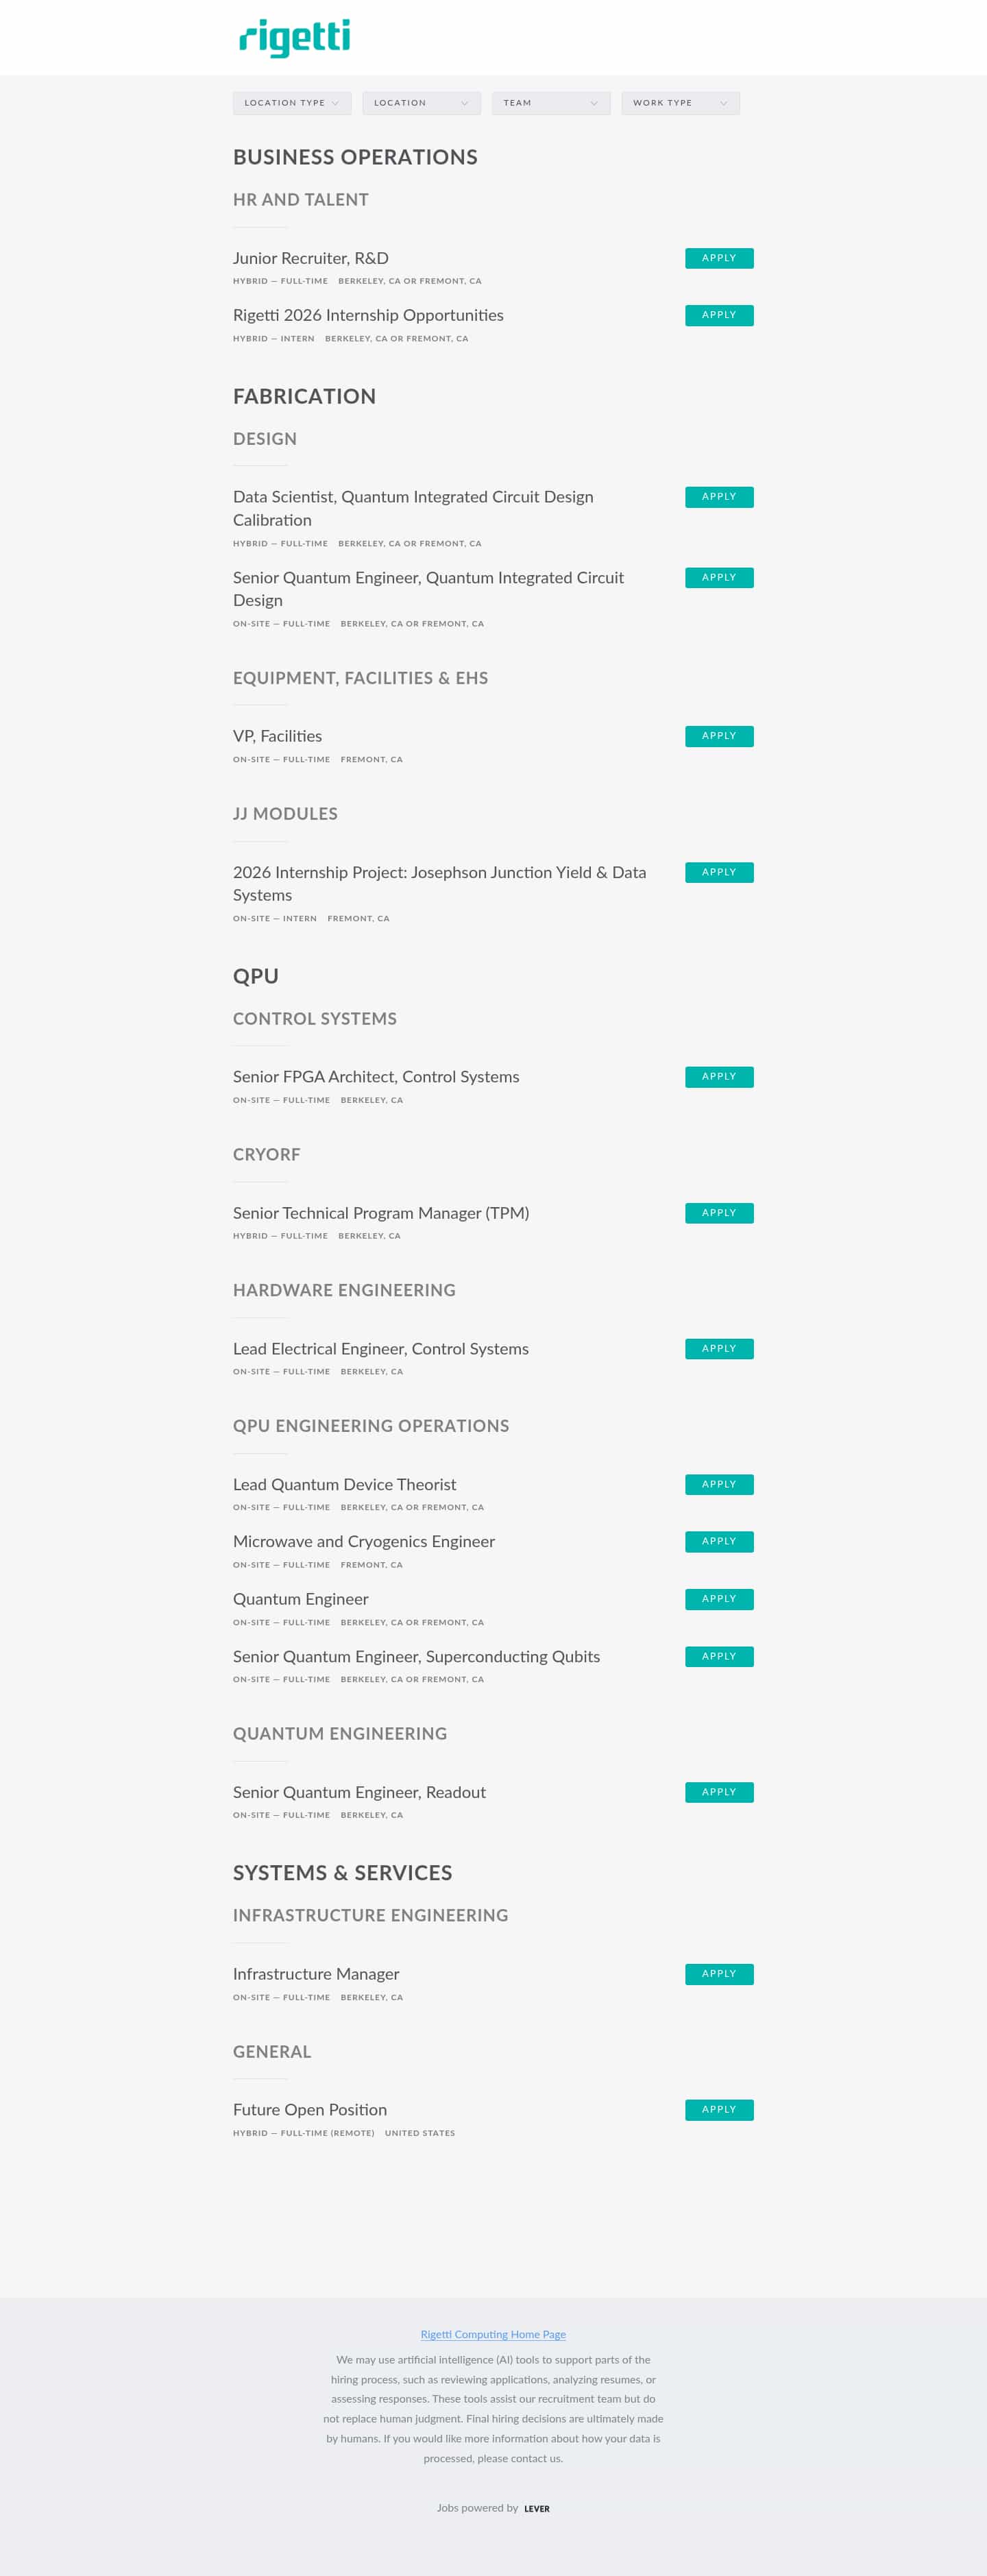Select the Lead Quantum Device Theorist job title

point(343,1484)
